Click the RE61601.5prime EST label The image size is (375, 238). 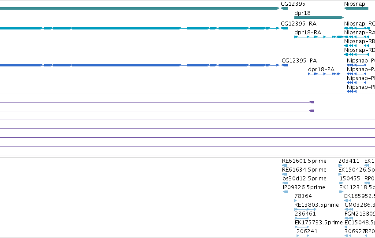pyautogui.click(x=304, y=161)
